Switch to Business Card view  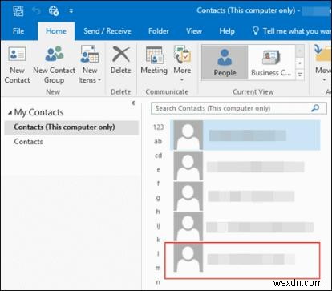pyautogui.click(x=271, y=63)
